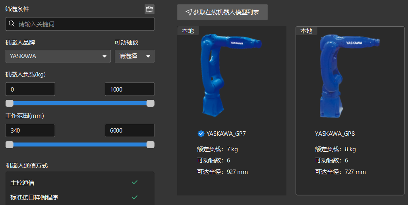Click the YASKAWA_GP8 model name
Image resolution: width=408 pixels, height=205 pixels.
coord(335,134)
